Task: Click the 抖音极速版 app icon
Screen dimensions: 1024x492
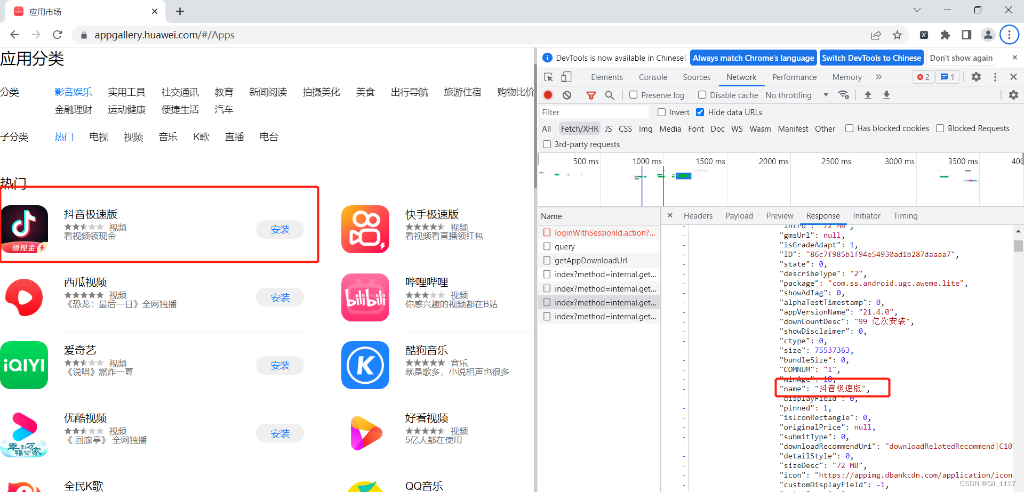Action: (25, 229)
